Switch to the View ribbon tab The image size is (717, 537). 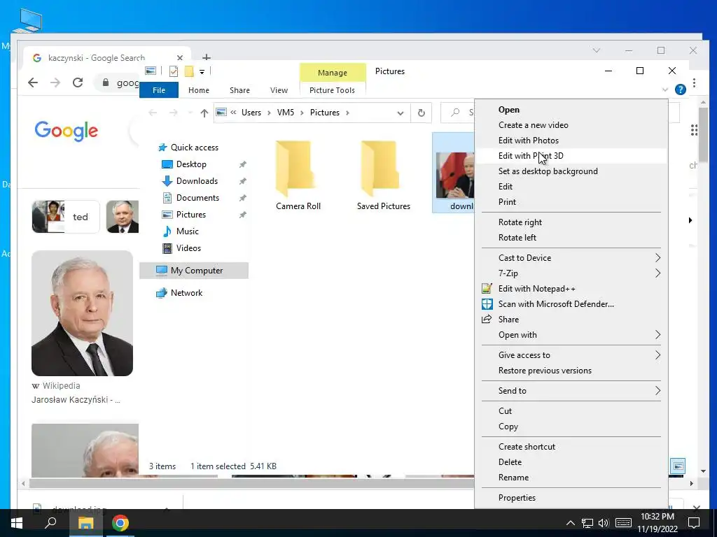click(x=279, y=90)
